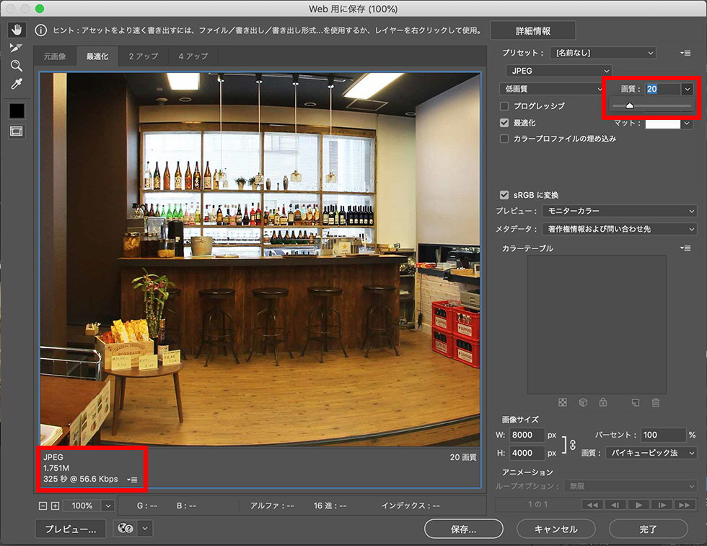The width and height of the screenshot is (707, 546).
Task: Select the Zoom tool in left toolbar
Action: point(16,66)
